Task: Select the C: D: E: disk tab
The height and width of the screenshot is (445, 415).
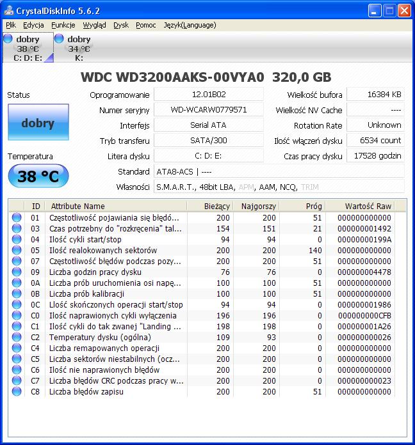Action: 28,47
